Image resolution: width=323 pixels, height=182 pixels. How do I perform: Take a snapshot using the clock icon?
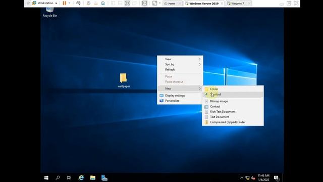88,3
